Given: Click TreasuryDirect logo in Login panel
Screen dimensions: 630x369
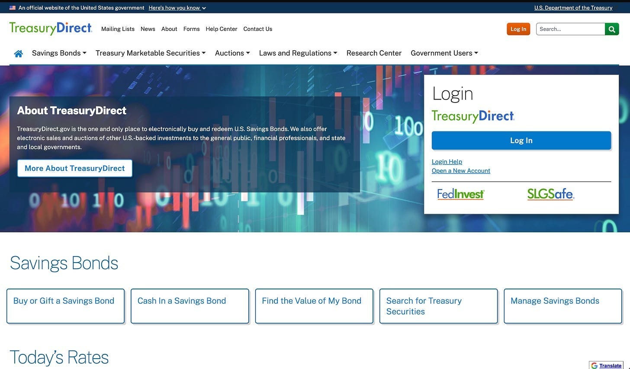Looking at the screenshot, I should point(473,116).
